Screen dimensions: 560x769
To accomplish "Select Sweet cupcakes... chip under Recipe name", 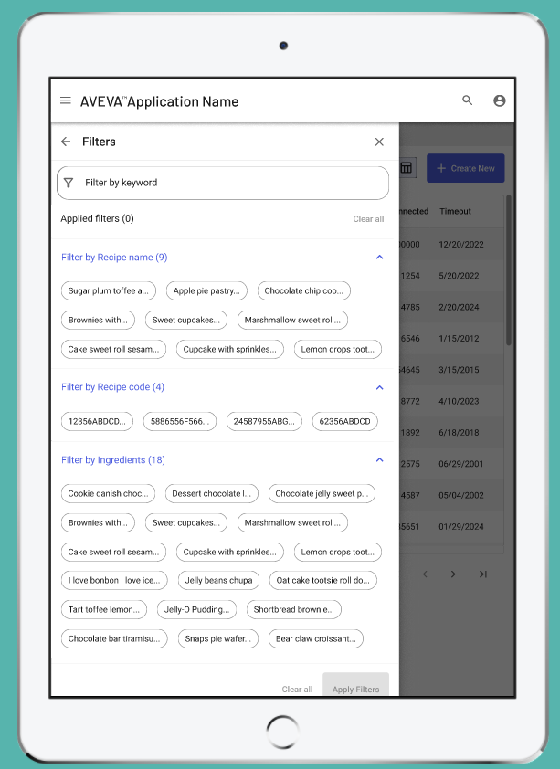I will [185, 321].
